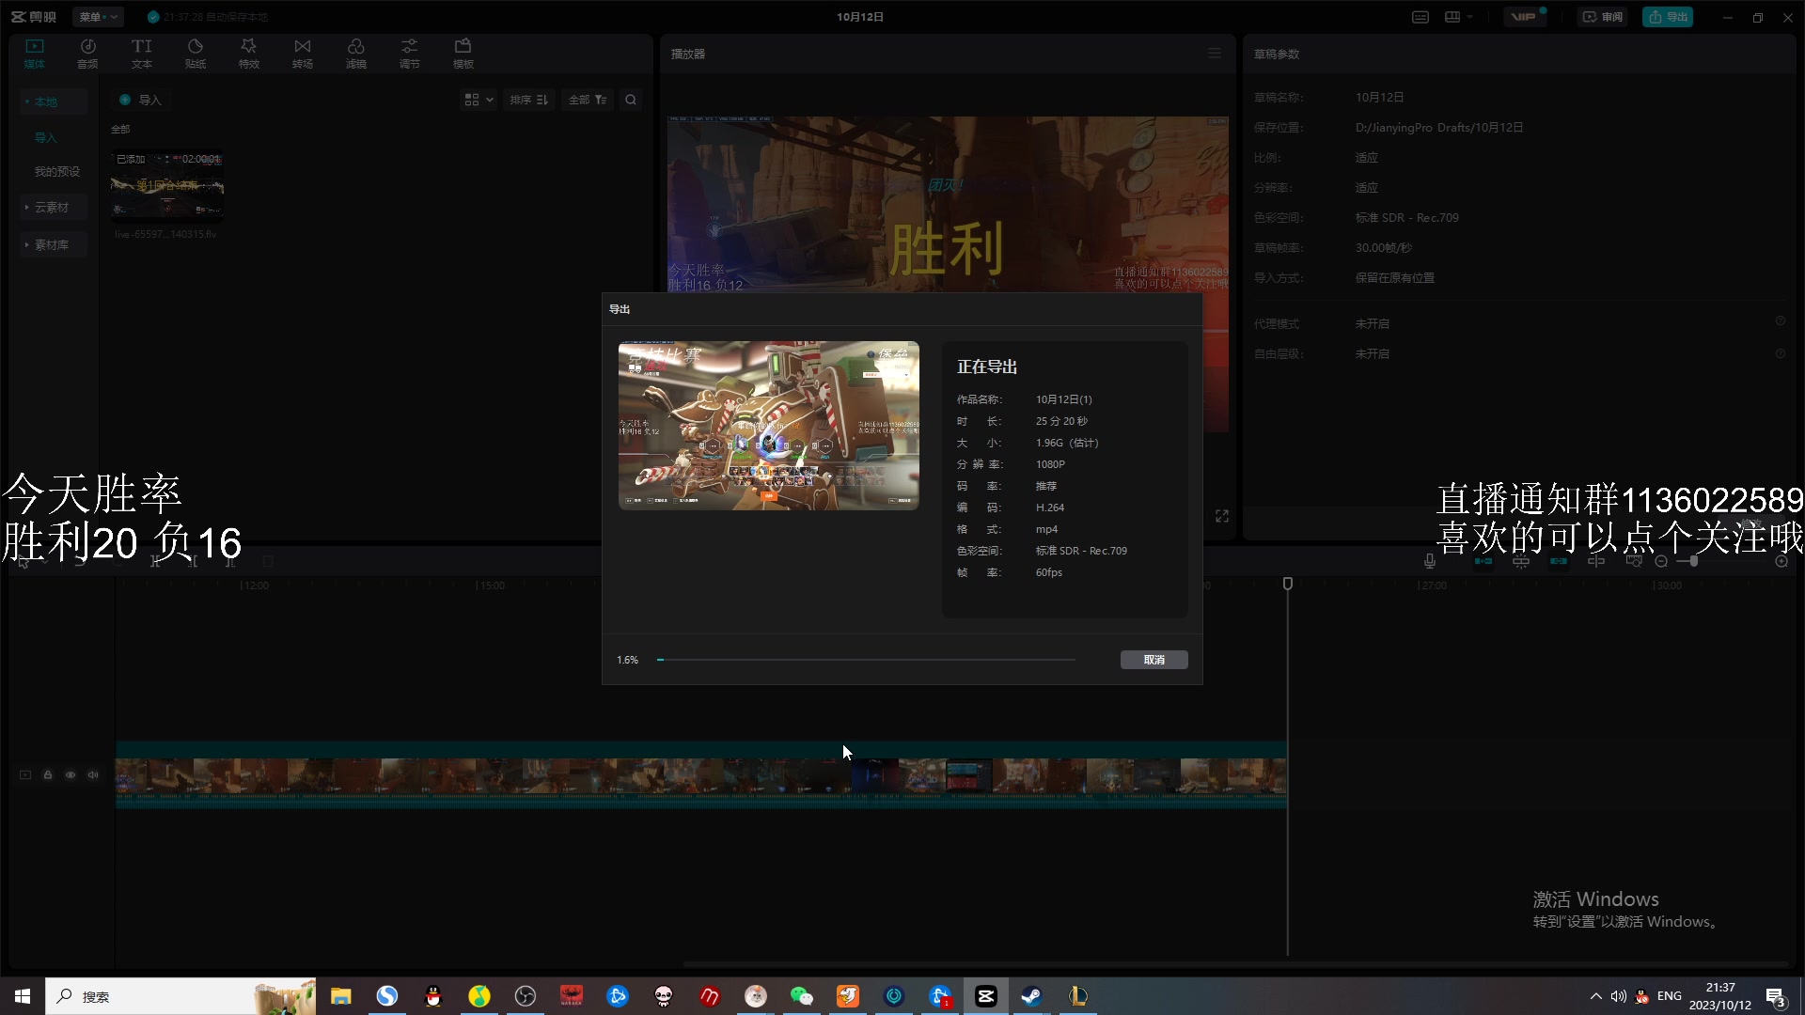Open the 特效 effects tab
The width and height of the screenshot is (1805, 1015).
(x=248, y=54)
